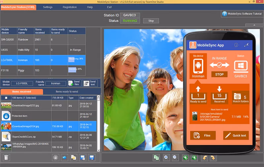Click the Type column header
This screenshot has width=264, height=167.
[73, 98]
